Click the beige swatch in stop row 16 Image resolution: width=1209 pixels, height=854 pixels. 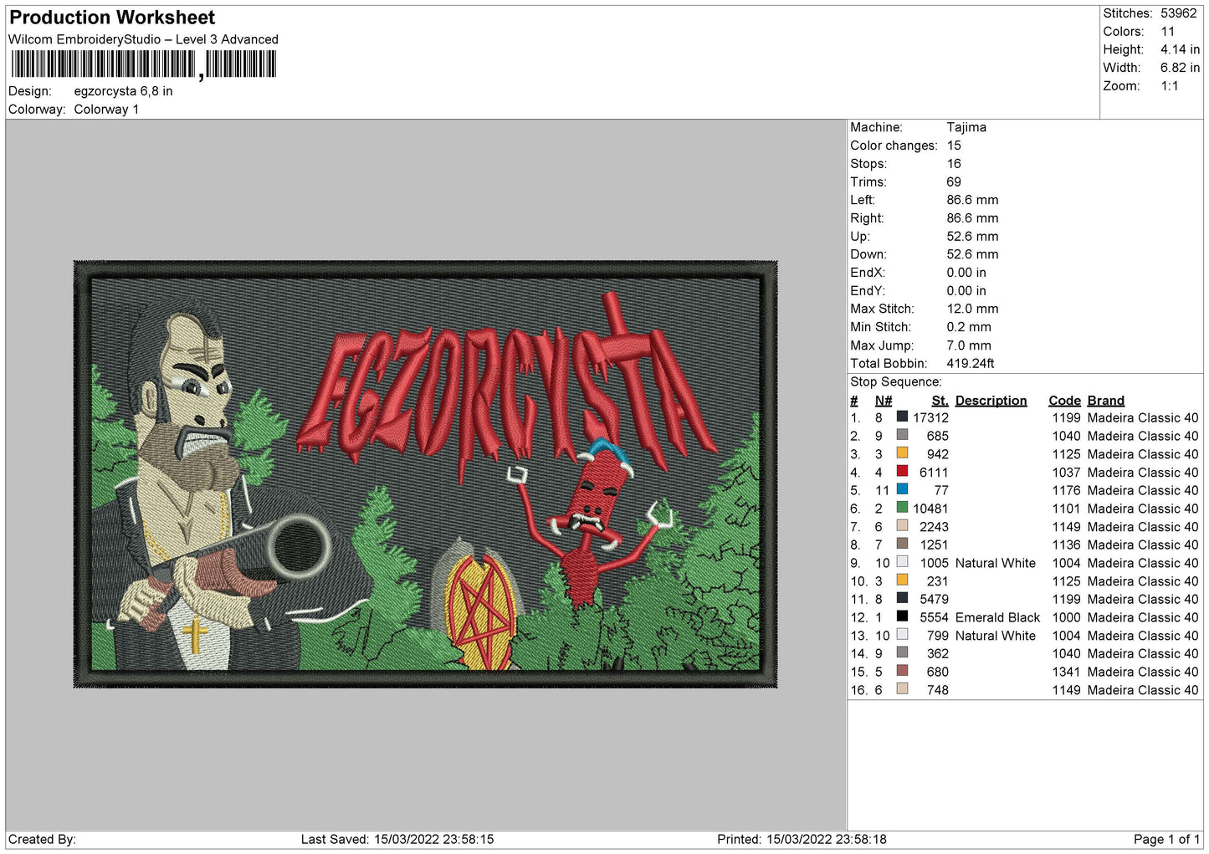click(x=902, y=689)
